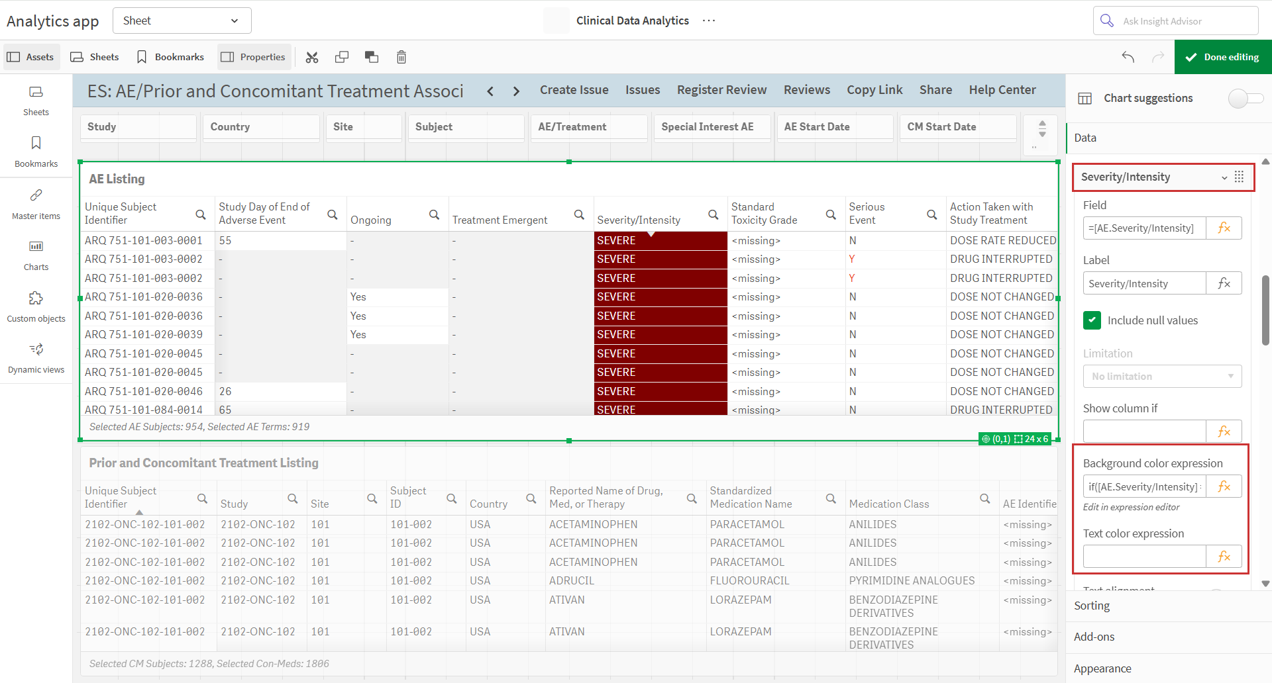Click Done editing button
The width and height of the screenshot is (1272, 683).
(1223, 57)
